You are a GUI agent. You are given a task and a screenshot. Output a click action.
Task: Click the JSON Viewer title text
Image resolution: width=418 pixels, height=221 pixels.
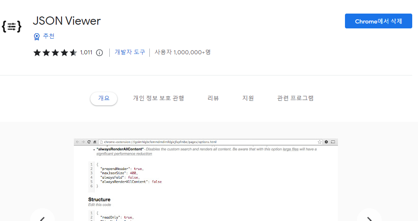(67, 21)
